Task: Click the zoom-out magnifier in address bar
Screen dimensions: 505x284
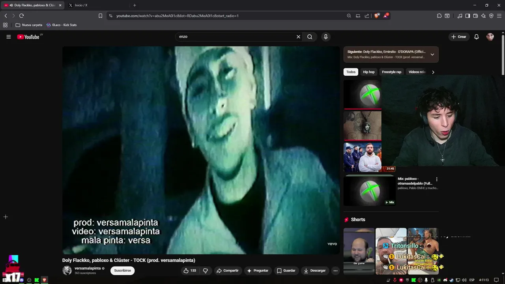Action: pos(349,16)
